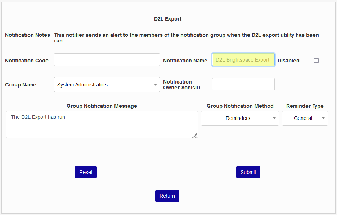Click the Group Name label
The height and width of the screenshot is (215, 337).
point(21,85)
